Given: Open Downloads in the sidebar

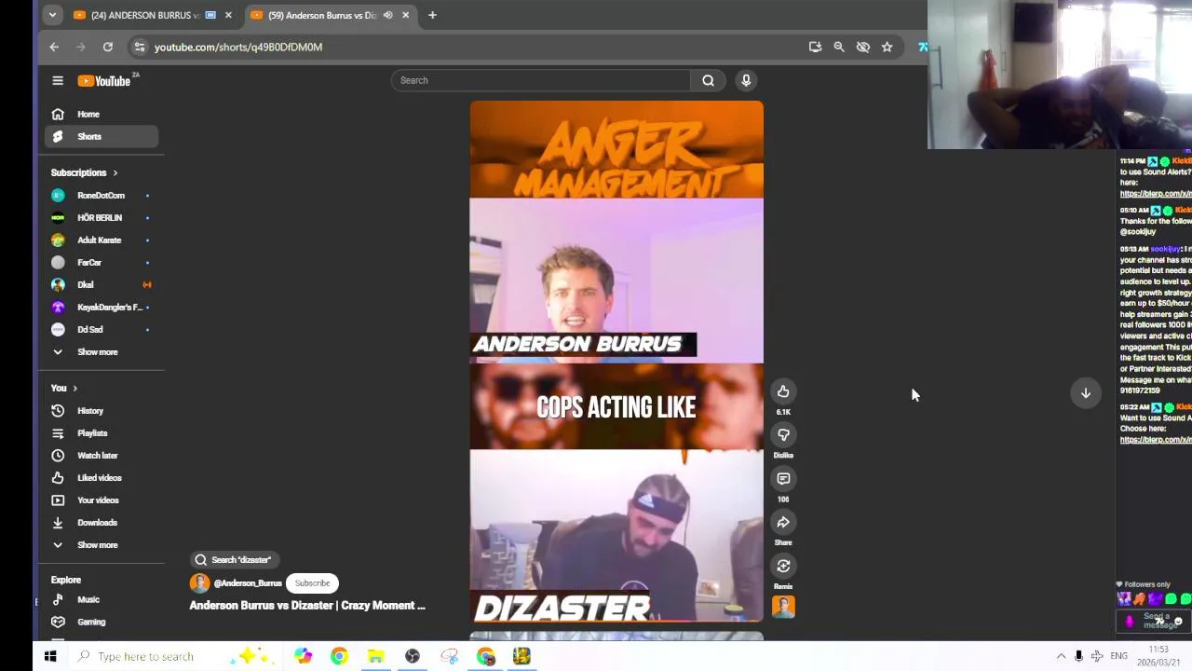Looking at the screenshot, I should (102, 522).
